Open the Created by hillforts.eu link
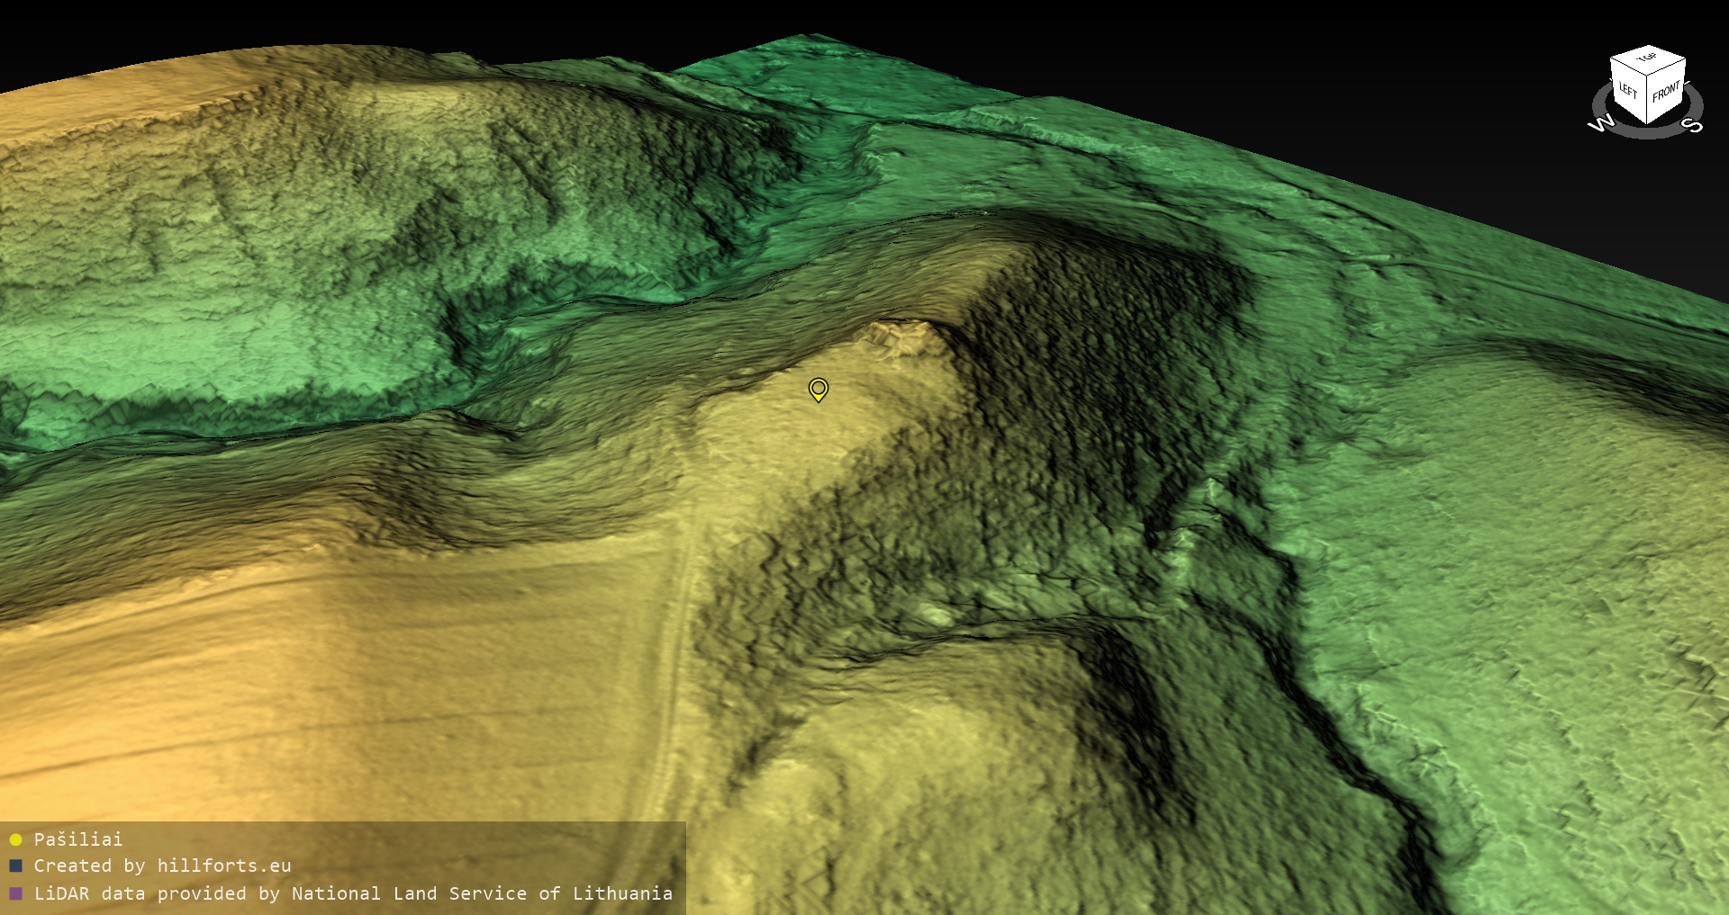The image size is (1729, 915). (162, 866)
